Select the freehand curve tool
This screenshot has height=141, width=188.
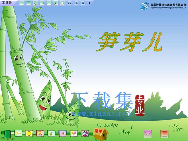point(35,3)
